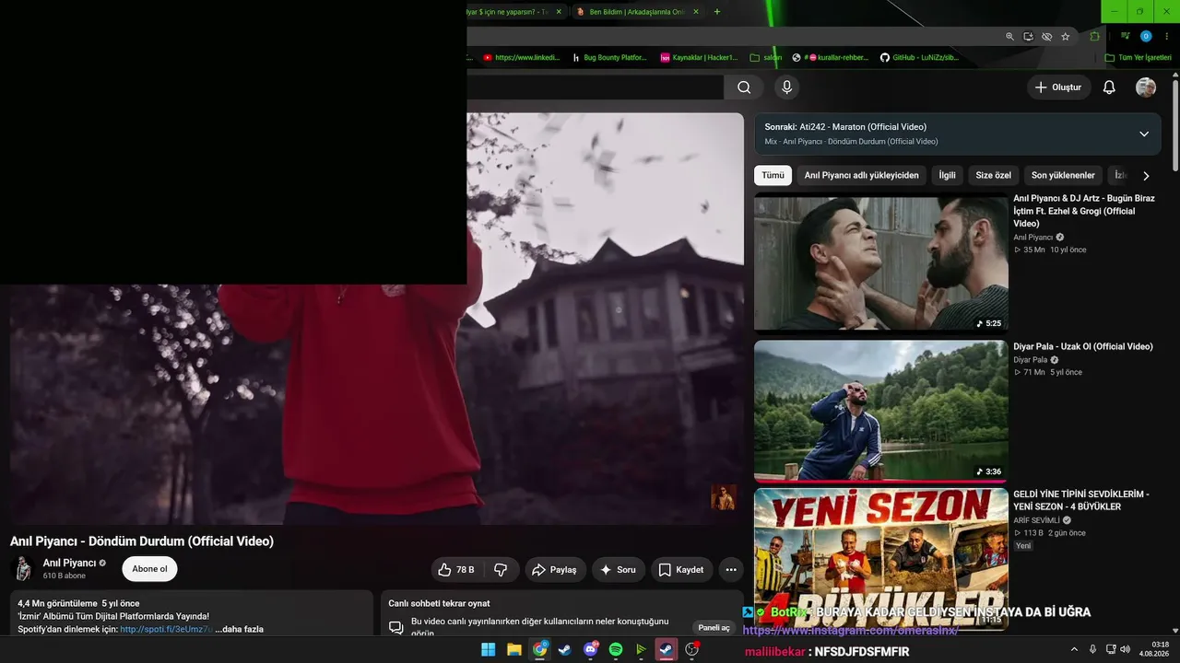Close the 'için ne yaparsın?' browser tab
Viewport: 1180px width, 663px height.
[559, 12]
